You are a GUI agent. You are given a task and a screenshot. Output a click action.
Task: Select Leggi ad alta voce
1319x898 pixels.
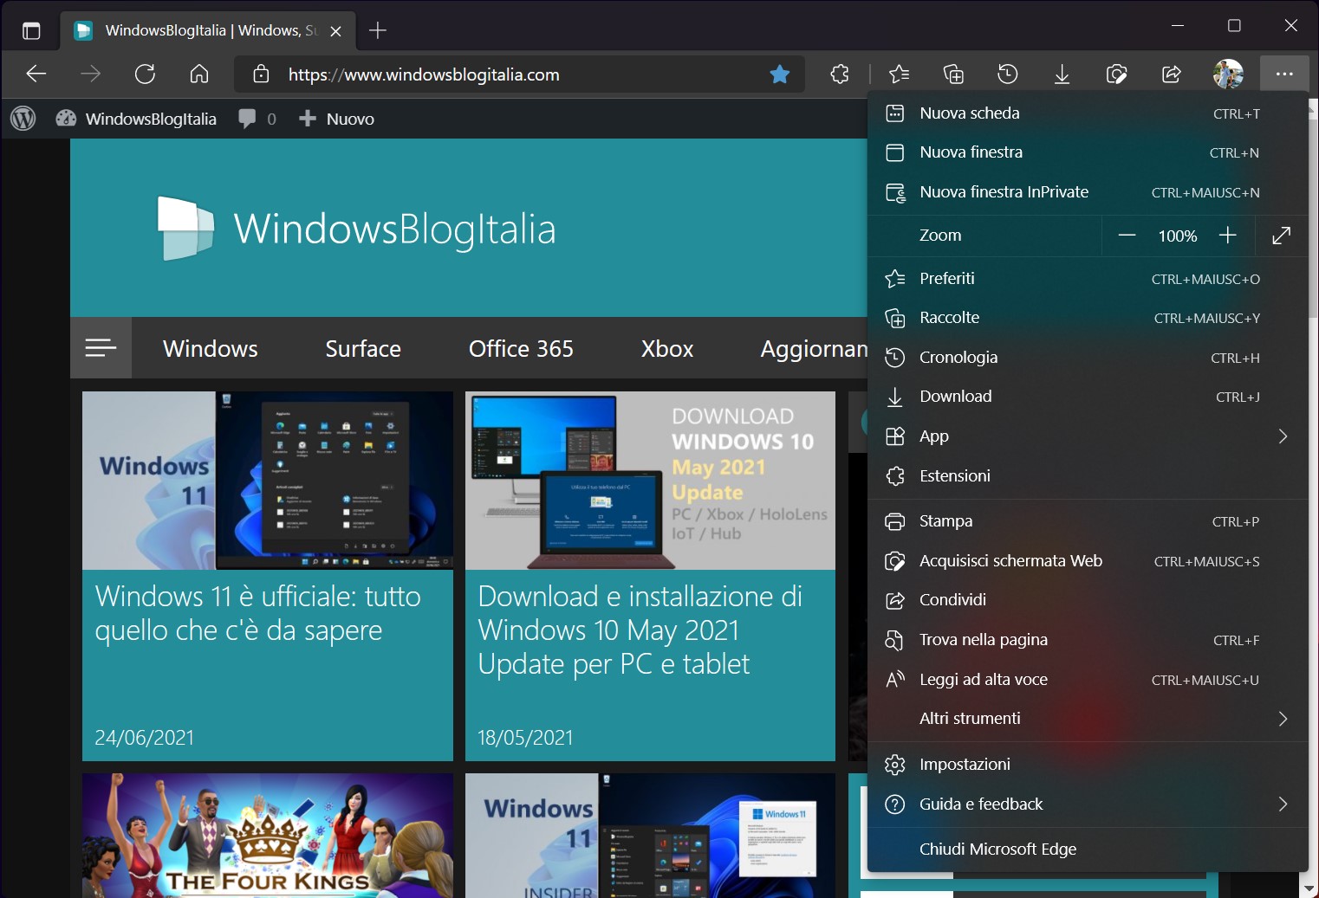pyautogui.click(x=1088, y=680)
